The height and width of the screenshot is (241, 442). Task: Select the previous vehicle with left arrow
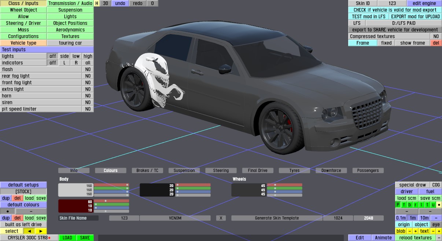[29, 231]
